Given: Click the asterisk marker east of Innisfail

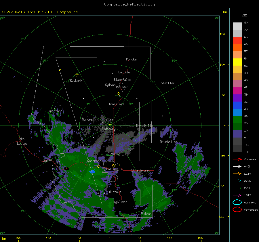Looking at the screenshot, I should pyautogui.click(x=137, y=99).
